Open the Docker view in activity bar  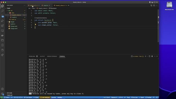[2, 35]
